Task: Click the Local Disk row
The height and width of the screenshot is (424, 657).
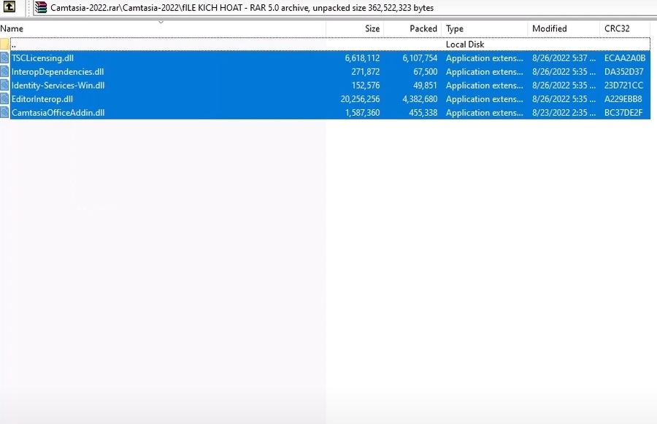Action: click(465, 44)
